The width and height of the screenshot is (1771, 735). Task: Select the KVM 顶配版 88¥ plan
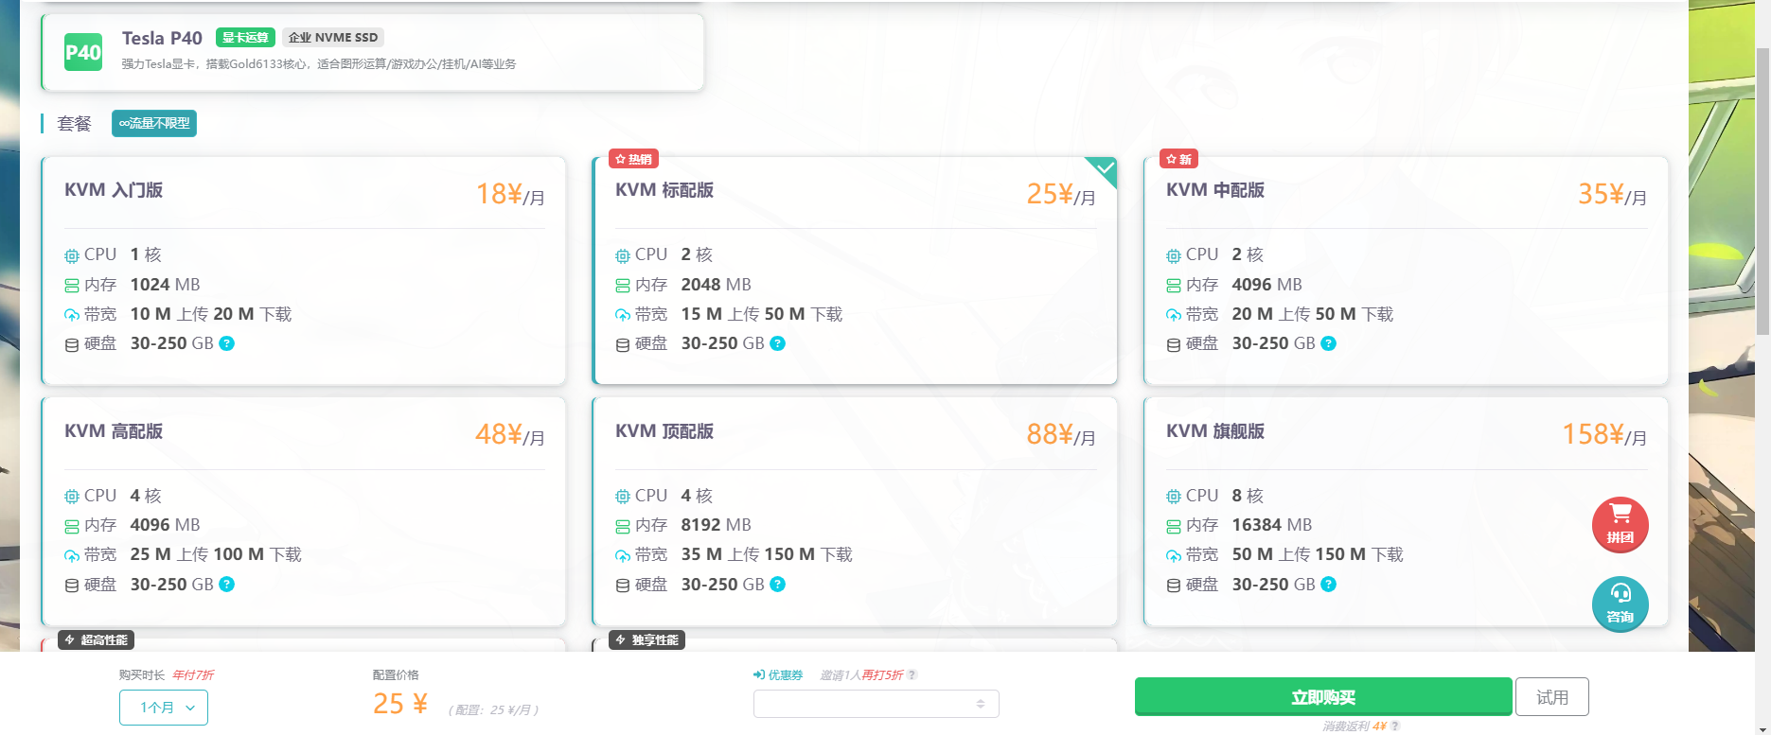tap(855, 512)
